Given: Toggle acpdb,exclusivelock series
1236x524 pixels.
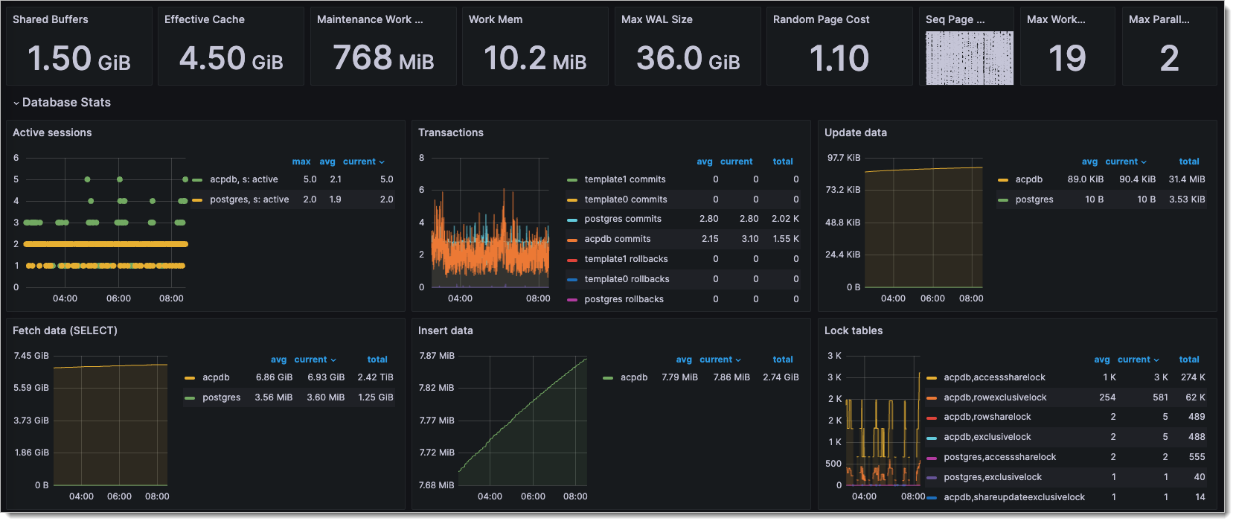Looking at the screenshot, I should [987, 437].
